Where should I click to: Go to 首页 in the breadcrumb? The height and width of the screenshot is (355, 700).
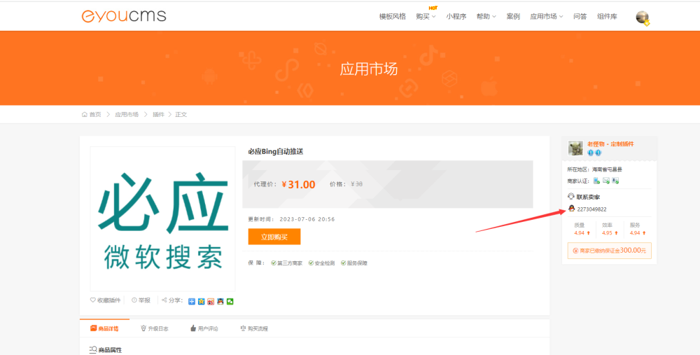(95, 115)
